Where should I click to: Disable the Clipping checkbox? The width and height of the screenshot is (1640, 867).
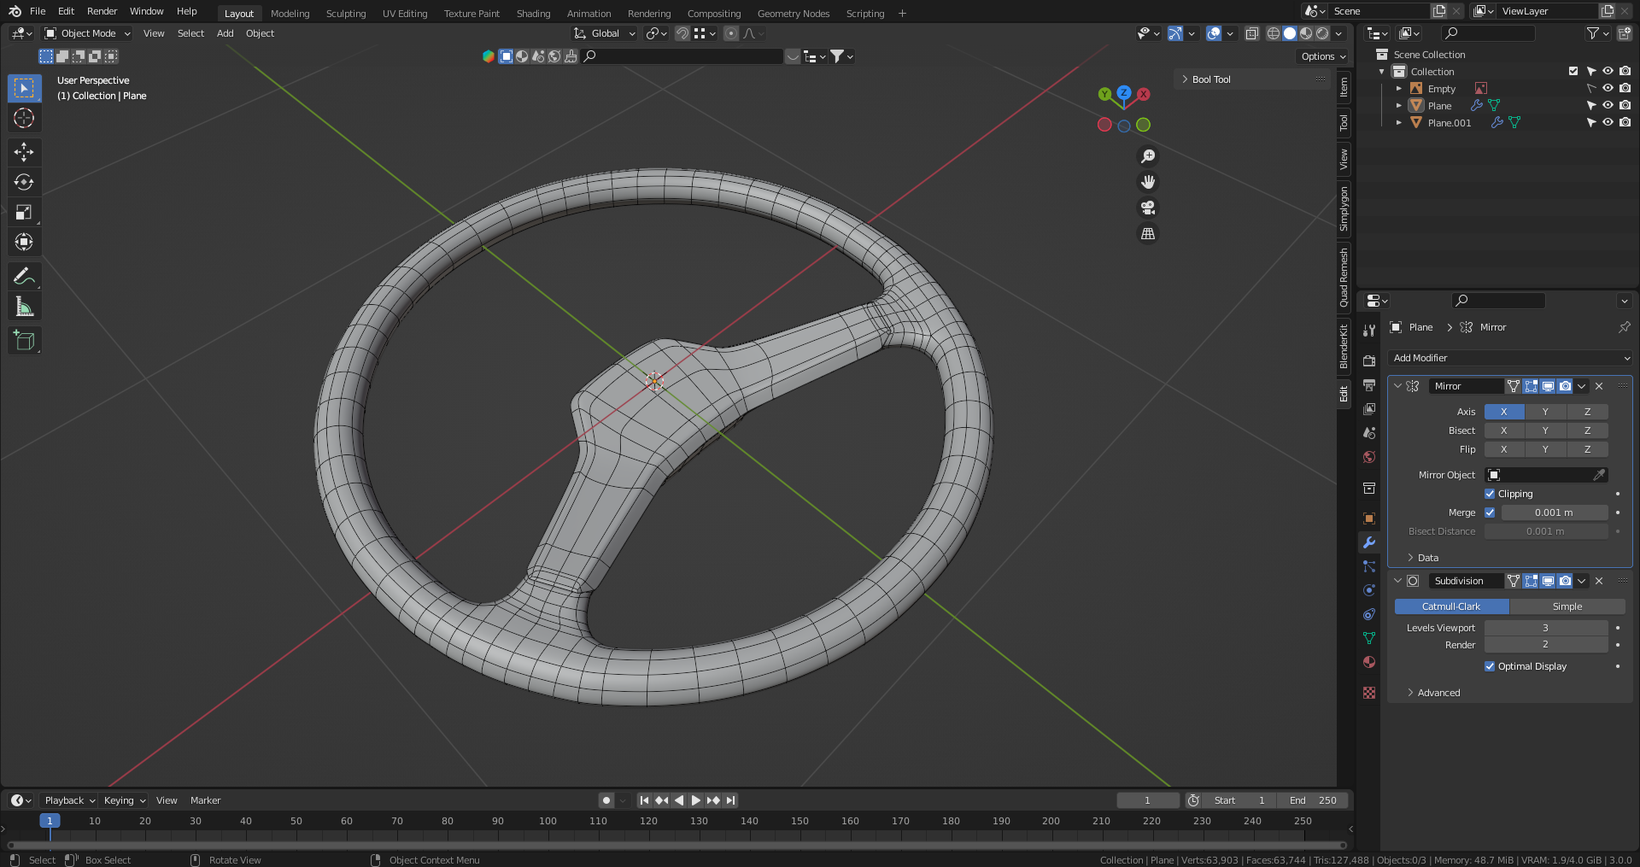coord(1490,494)
